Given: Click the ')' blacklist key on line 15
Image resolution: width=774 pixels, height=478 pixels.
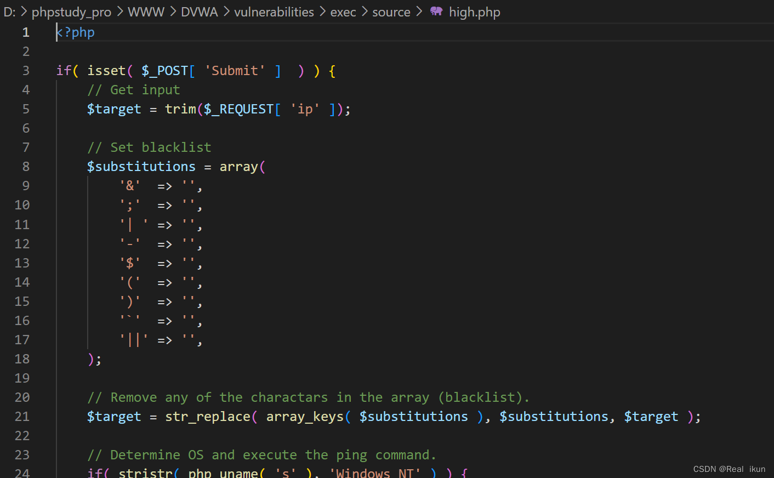Looking at the screenshot, I should (130, 301).
